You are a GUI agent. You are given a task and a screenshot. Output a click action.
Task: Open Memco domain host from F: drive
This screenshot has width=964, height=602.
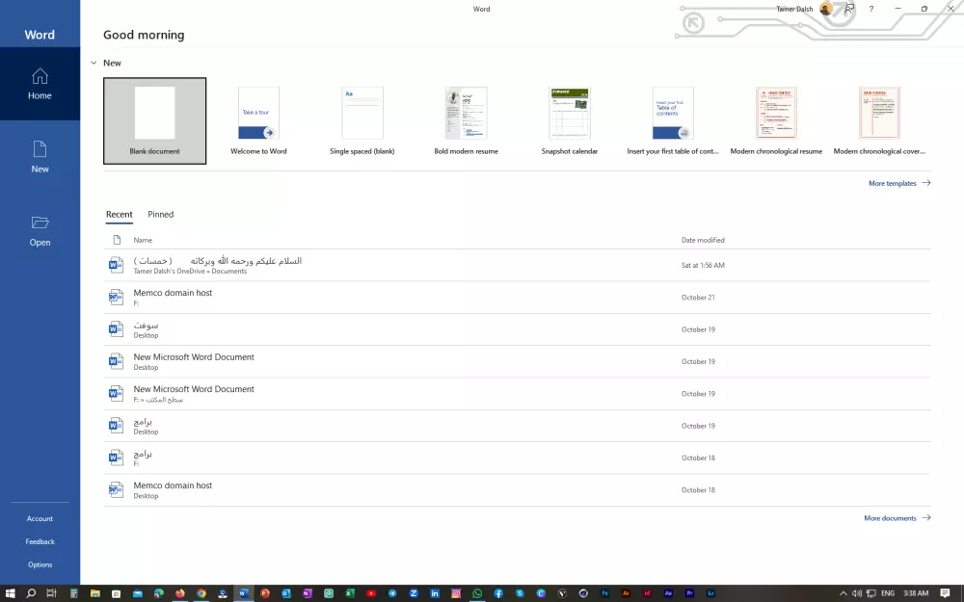pos(517,298)
